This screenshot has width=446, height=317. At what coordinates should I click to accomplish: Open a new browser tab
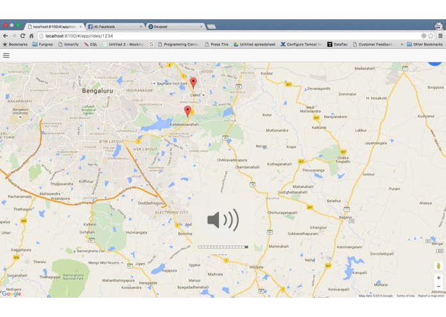click(212, 27)
